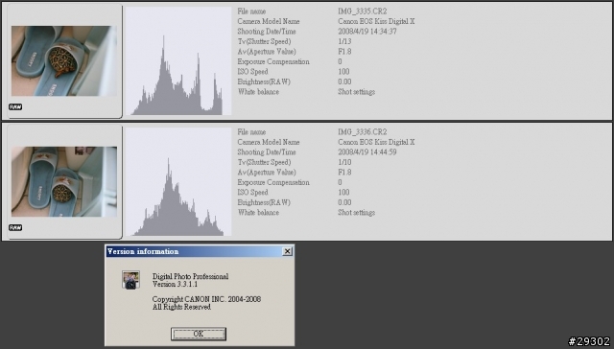Select the IMG_3335.CR2 thumbnail image
The image size is (614, 349).
tap(64, 61)
